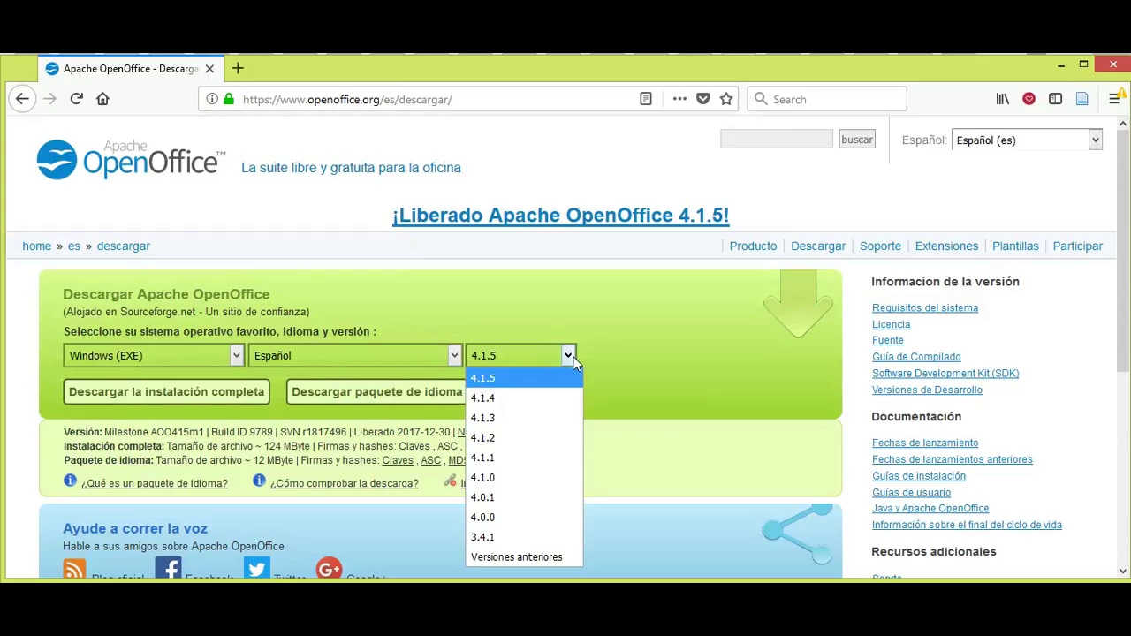Screen dimensions: 1131x636
Task: Open the ¡Liberado Apache OpenOffice 4.1.5! headline link
Action: 560,215
